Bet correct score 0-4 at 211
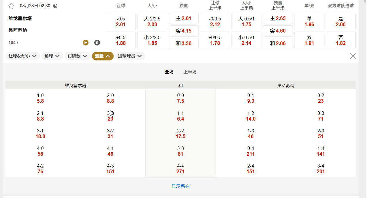Image resolution: width=367 pixels, height=198 pixels. [251, 151]
